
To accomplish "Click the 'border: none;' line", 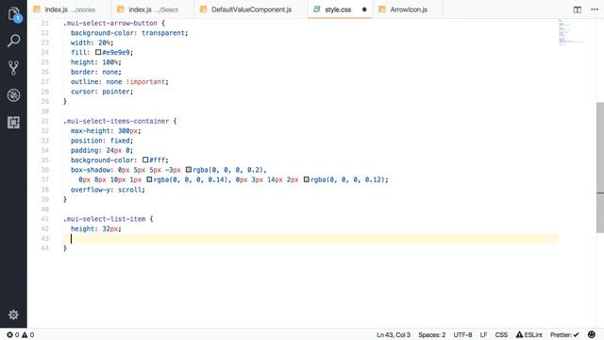I will [x=96, y=72].
